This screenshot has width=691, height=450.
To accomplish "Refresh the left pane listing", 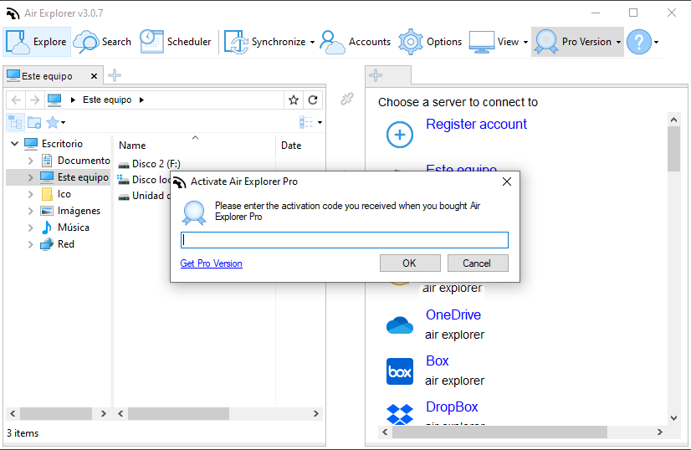I will (313, 100).
